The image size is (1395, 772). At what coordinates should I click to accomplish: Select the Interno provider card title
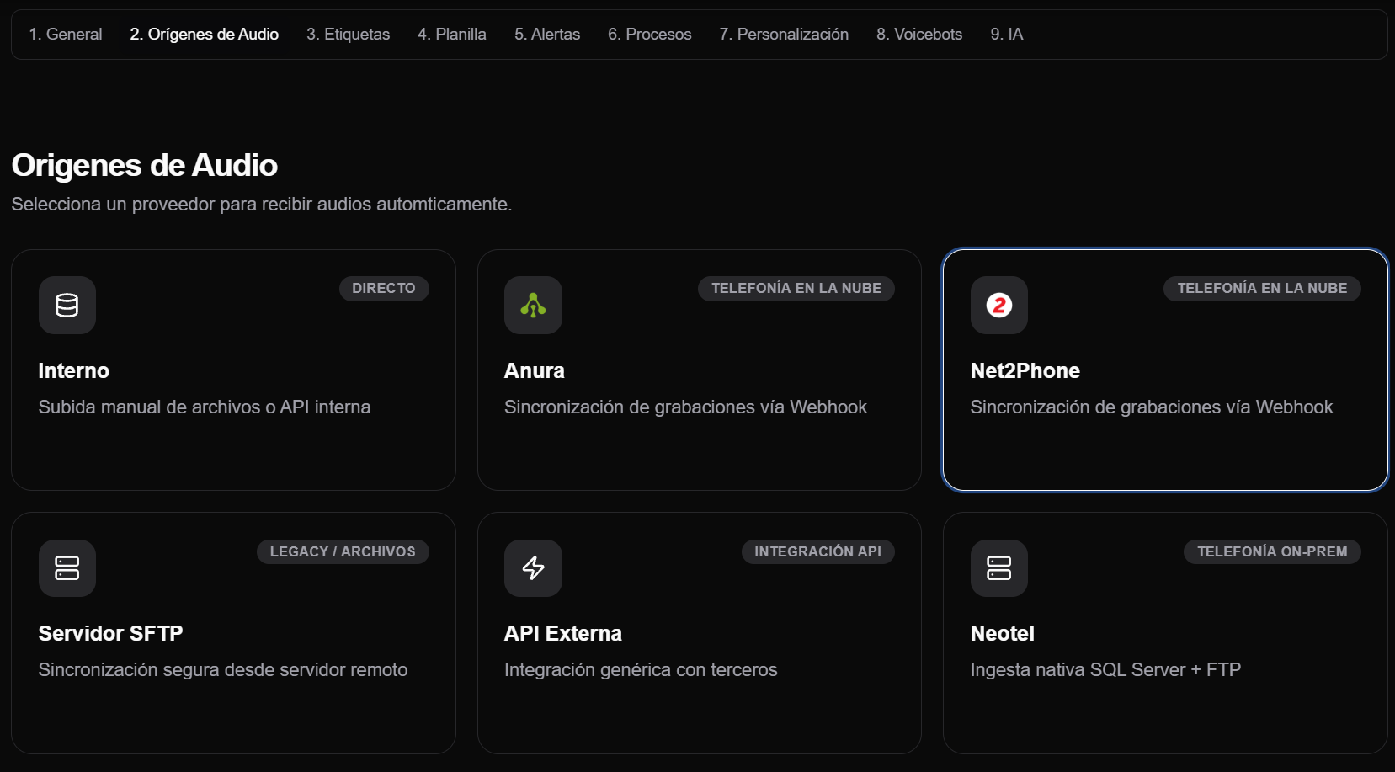click(74, 370)
